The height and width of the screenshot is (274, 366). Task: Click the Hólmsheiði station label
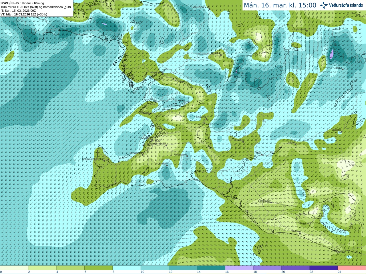coord(160,144)
